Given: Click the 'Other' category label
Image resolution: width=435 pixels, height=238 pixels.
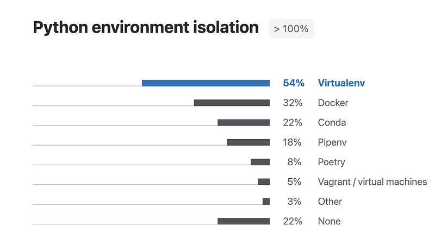Looking at the screenshot, I should pos(330,202).
